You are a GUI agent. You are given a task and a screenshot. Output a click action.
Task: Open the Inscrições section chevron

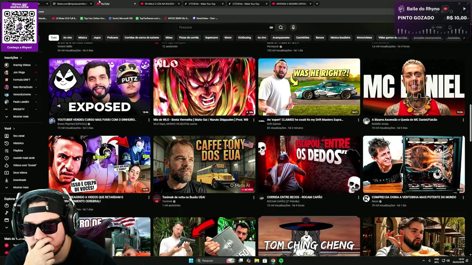pos(21,58)
